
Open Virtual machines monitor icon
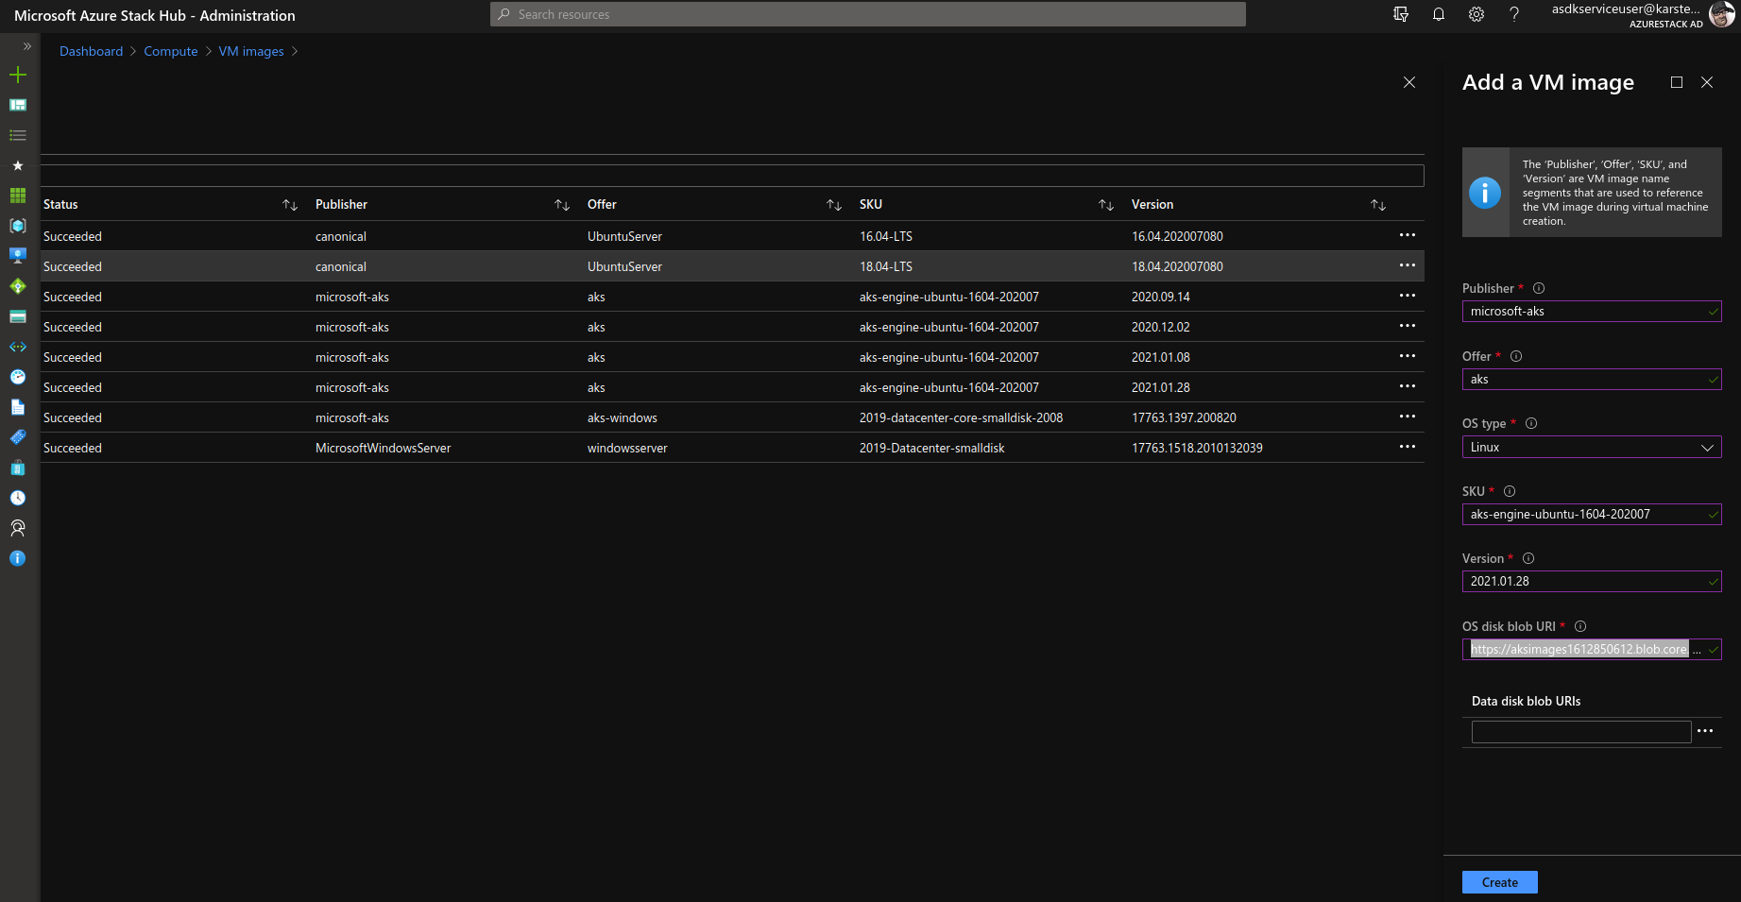pyautogui.click(x=17, y=256)
